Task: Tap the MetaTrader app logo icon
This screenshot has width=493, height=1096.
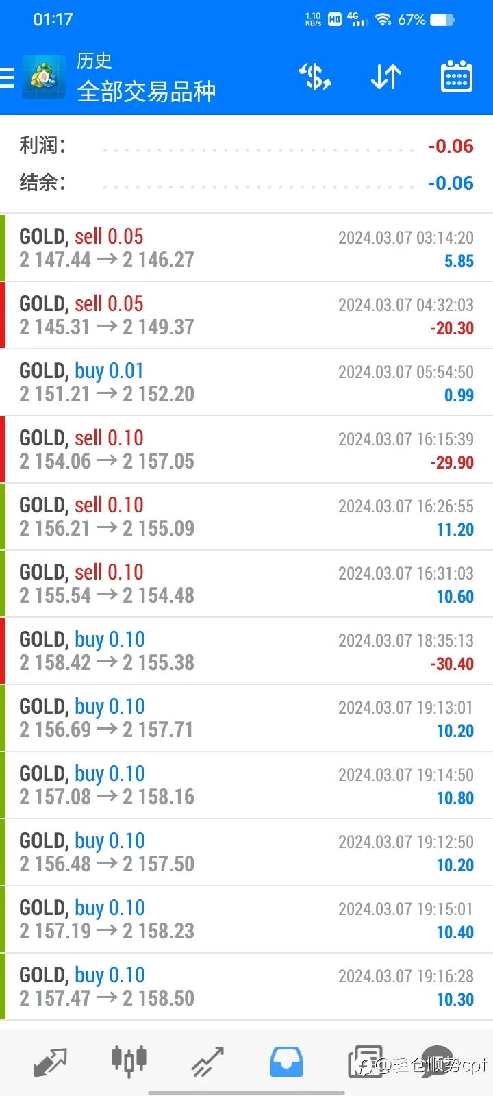Action: tap(44, 77)
